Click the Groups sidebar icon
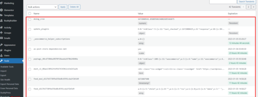This screenshot has width=258, height=97. (2, 33)
